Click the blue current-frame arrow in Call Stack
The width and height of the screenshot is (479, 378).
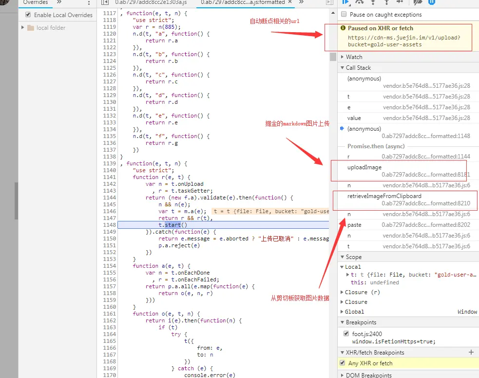[x=342, y=128]
